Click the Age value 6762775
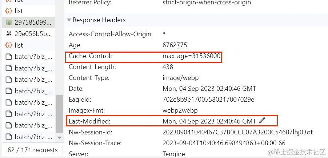 pos(175,45)
